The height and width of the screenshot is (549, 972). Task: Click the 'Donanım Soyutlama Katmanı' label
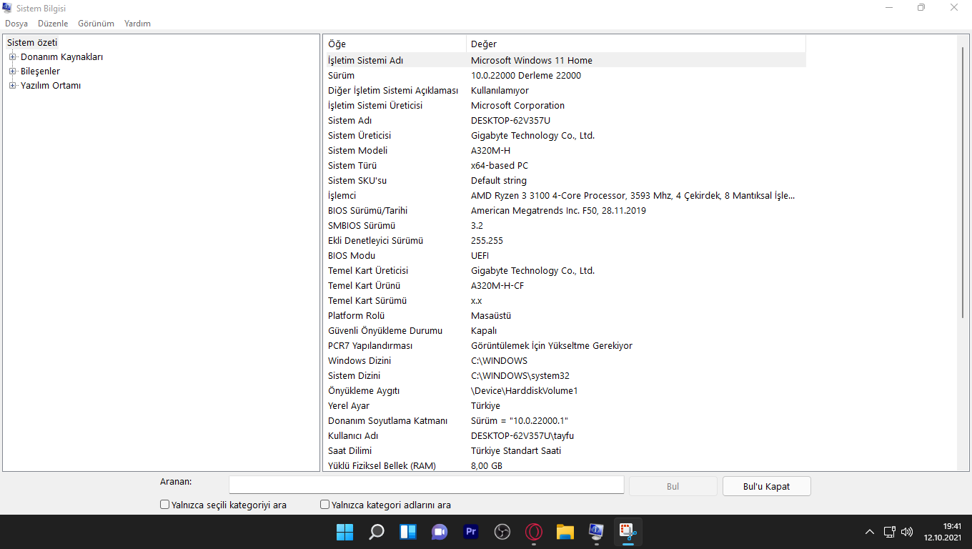coord(387,421)
